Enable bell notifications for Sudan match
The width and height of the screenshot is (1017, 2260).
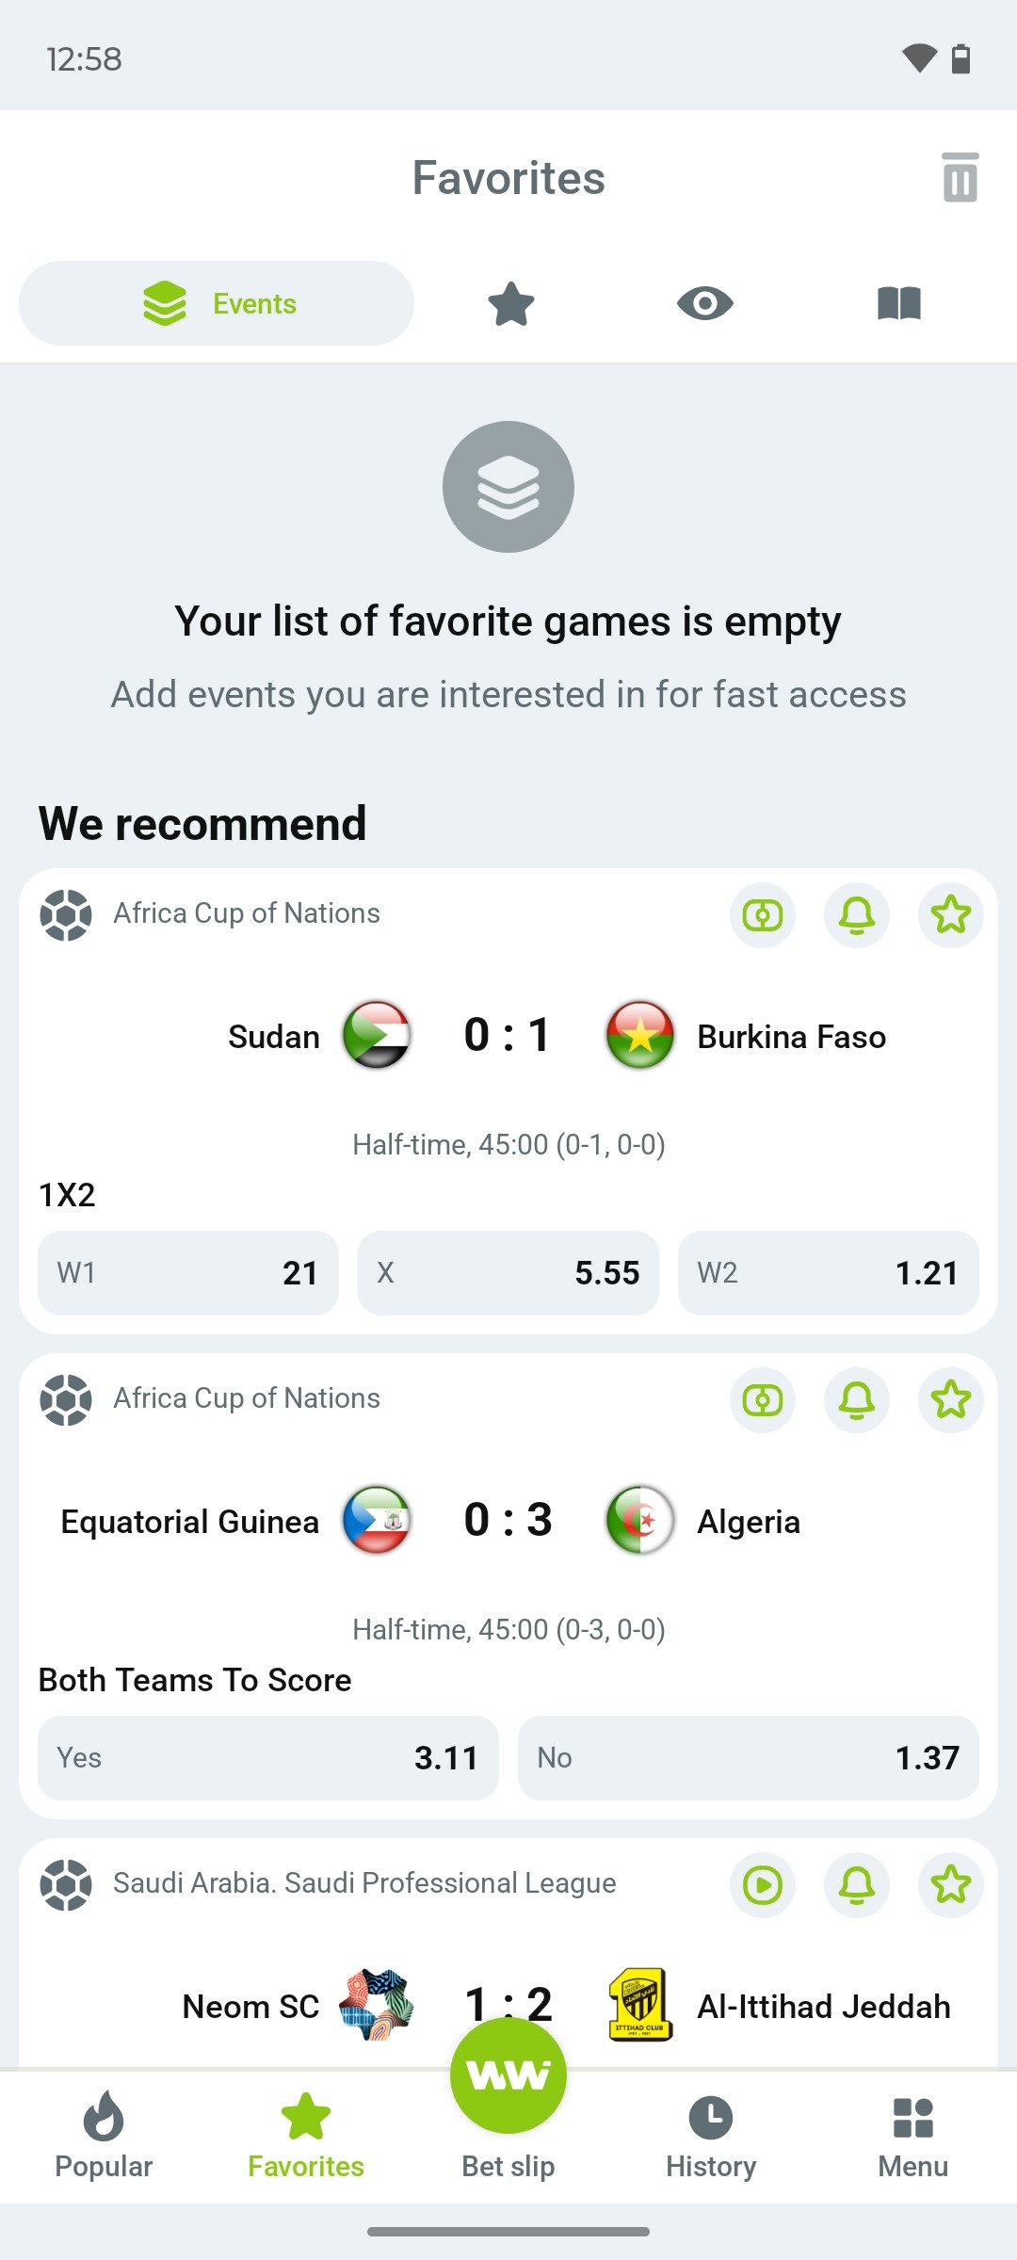coord(856,914)
